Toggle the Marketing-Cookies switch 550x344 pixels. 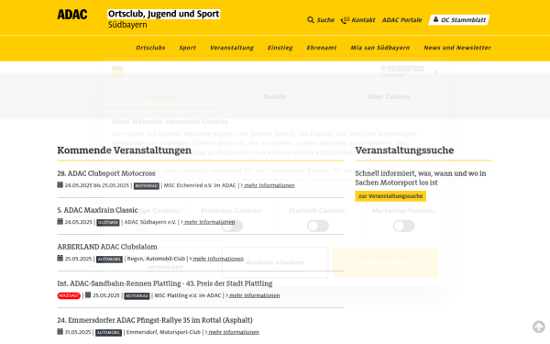[x=403, y=226]
